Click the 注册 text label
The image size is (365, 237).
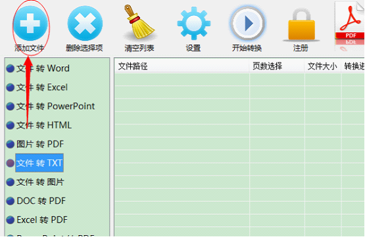(301, 48)
